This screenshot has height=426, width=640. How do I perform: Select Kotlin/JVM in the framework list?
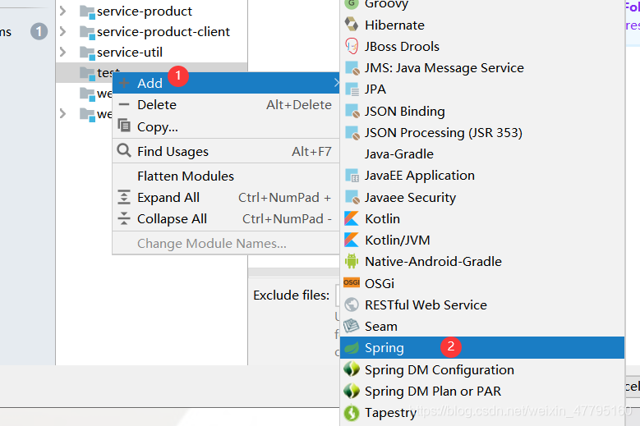coord(482,240)
